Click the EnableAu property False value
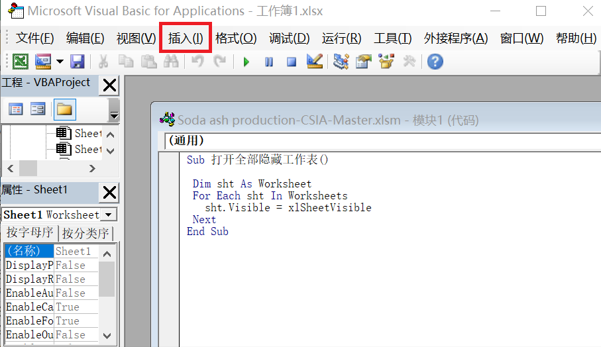Viewport: 601px width, 347px height. point(76,293)
